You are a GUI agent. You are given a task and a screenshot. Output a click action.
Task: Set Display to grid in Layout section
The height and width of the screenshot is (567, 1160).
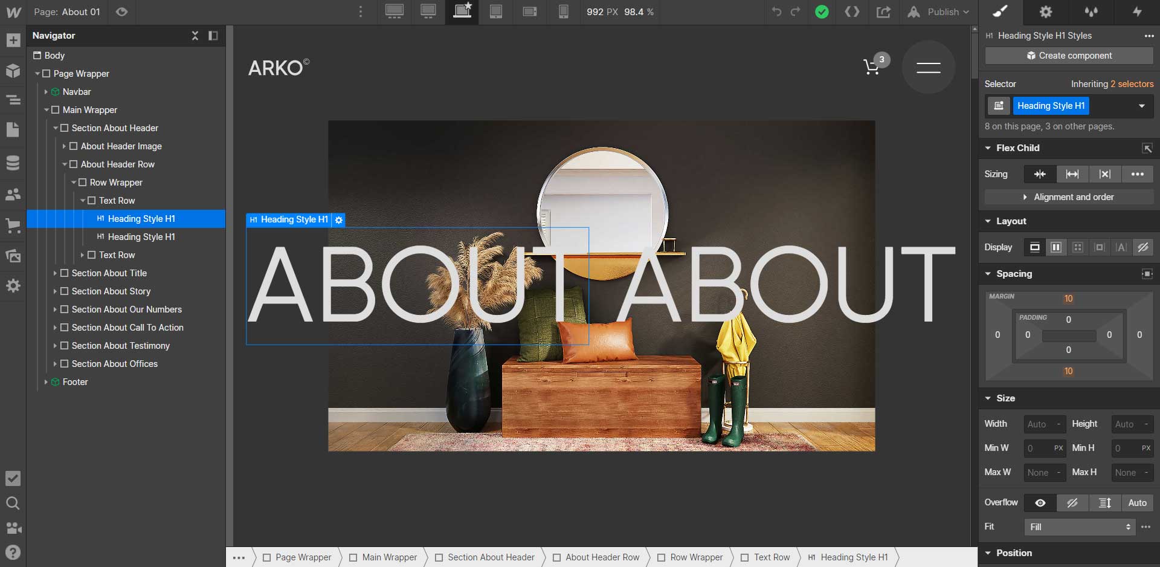[x=1078, y=247]
